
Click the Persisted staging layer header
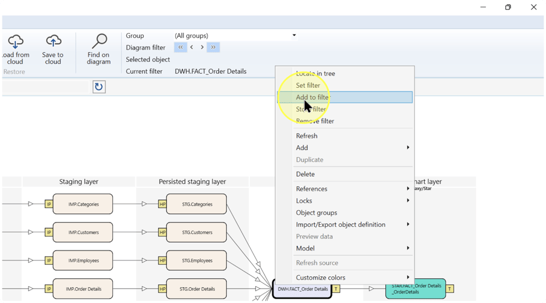(x=192, y=181)
